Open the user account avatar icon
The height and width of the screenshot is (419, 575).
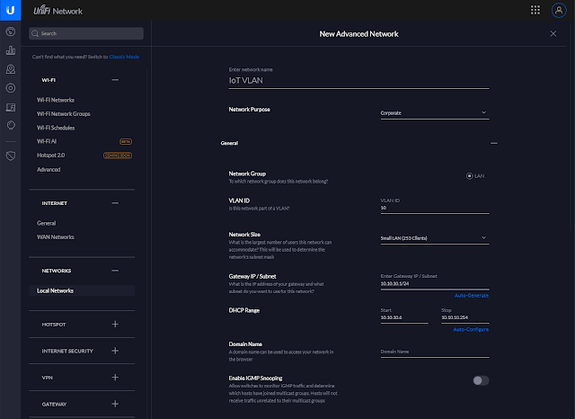pos(559,10)
